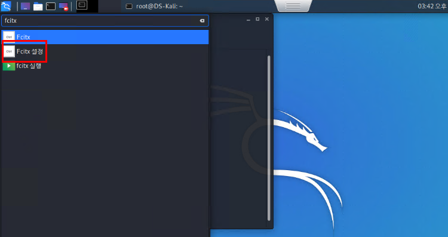Minimize the terminal window behind the menu
Viewport: 448px width, 237px height.
[x=248, y=20]
